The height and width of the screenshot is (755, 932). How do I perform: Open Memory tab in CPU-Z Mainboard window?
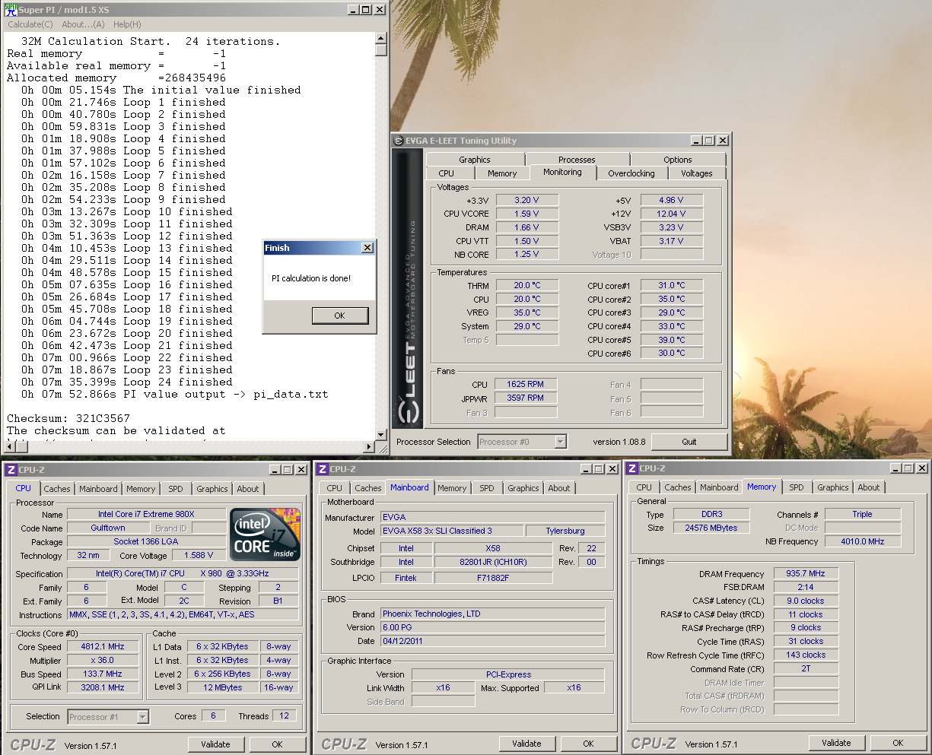tap(452, 488)
